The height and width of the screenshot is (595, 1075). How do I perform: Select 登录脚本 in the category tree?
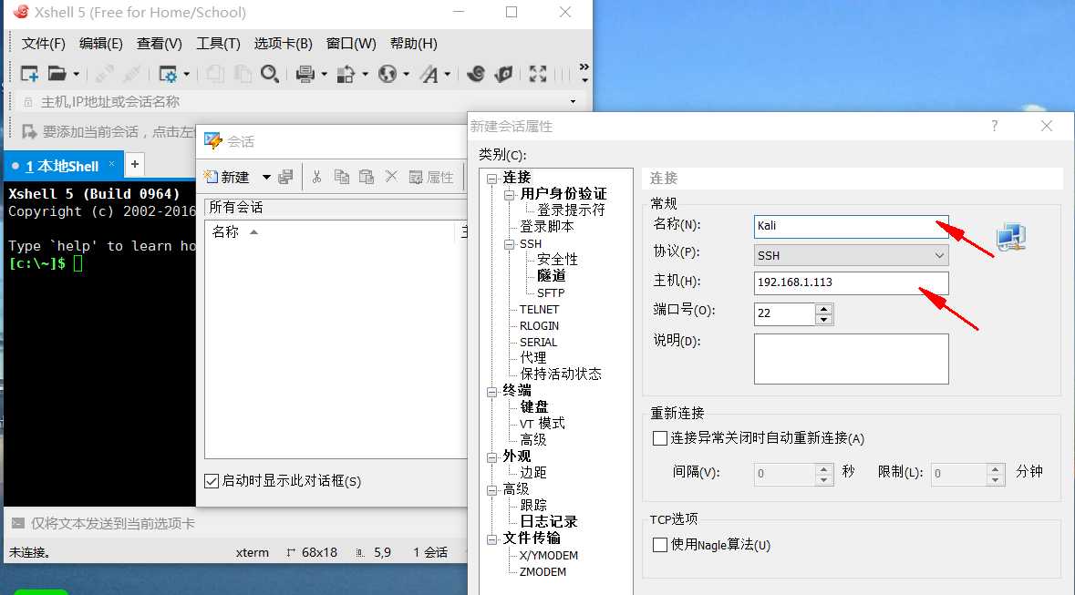point(546,226)
